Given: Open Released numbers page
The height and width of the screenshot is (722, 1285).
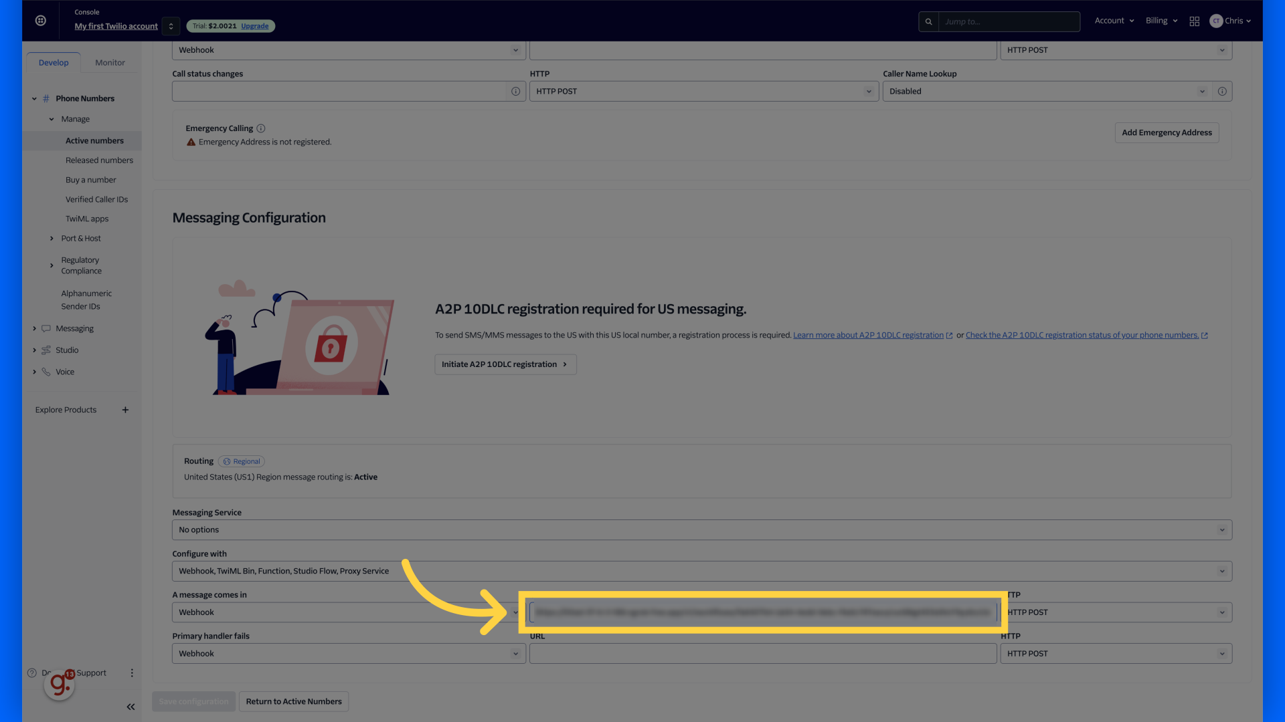Looking at the screenshot, I should click(99, 160).
